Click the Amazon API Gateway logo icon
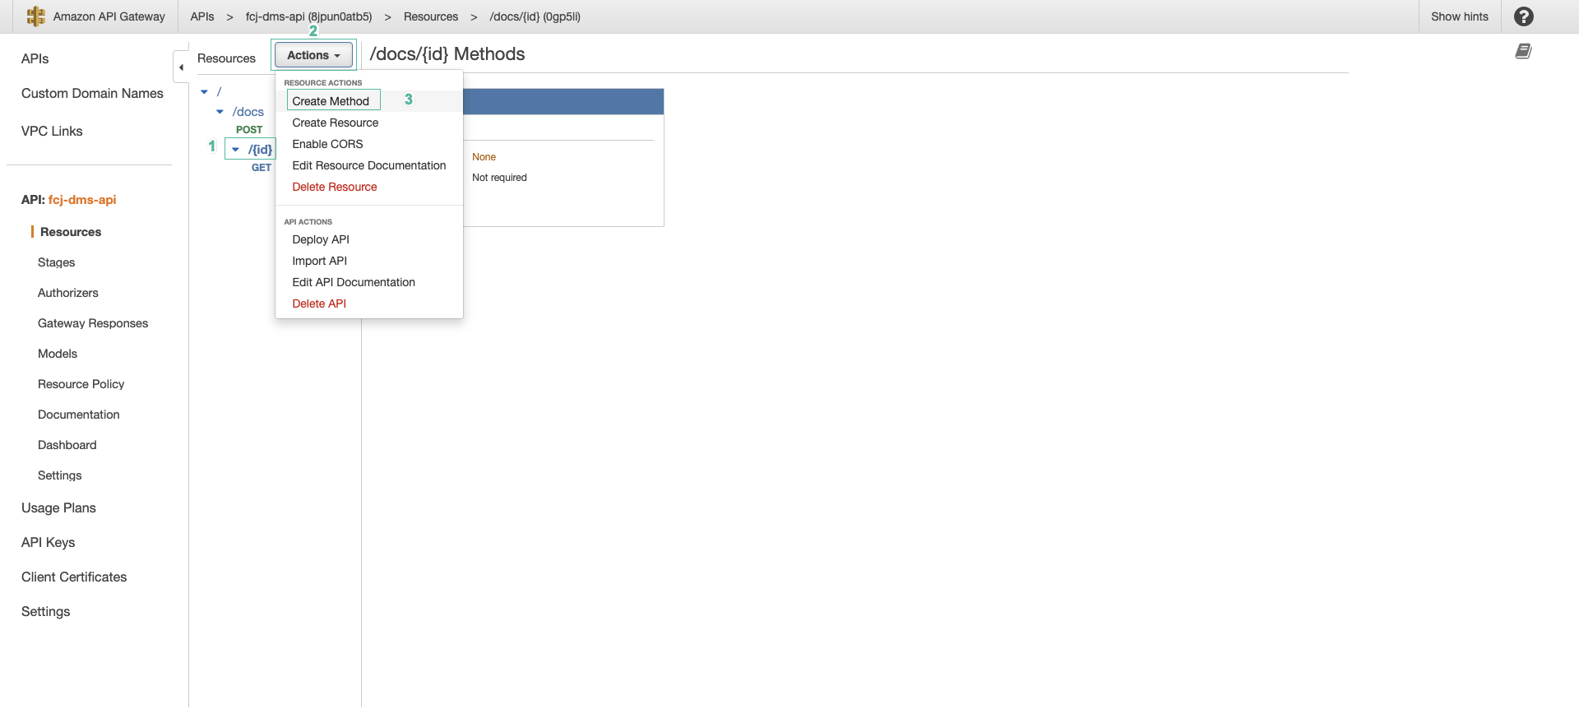1579x709 pixels. (x=35, y=16)
